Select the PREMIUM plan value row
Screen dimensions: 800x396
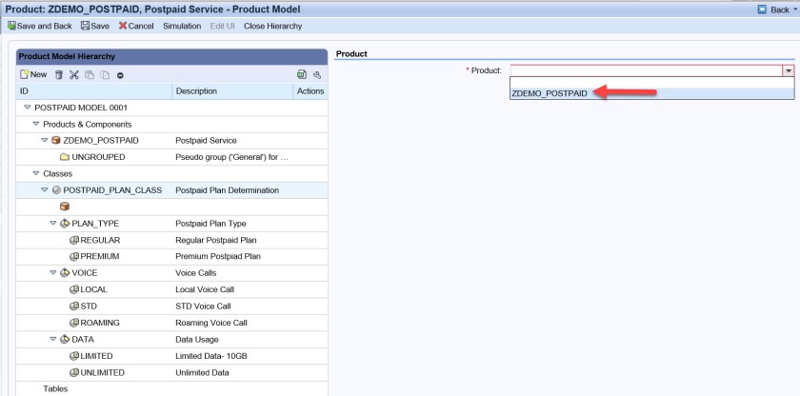(x=100, y=257)
